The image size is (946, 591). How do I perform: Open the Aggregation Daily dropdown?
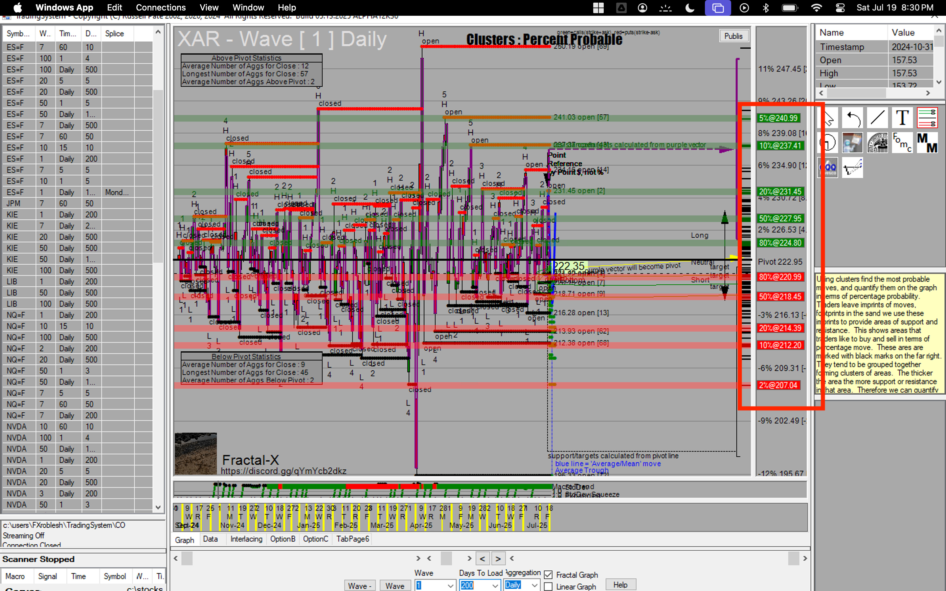coord(534,585)
